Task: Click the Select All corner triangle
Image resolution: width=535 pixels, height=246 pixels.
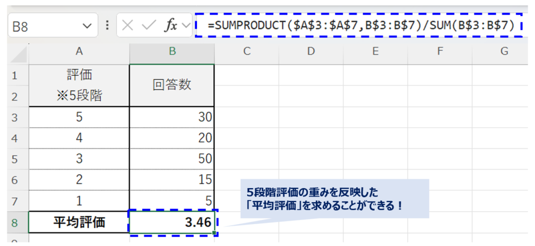Action: click(x=18, y=53)
